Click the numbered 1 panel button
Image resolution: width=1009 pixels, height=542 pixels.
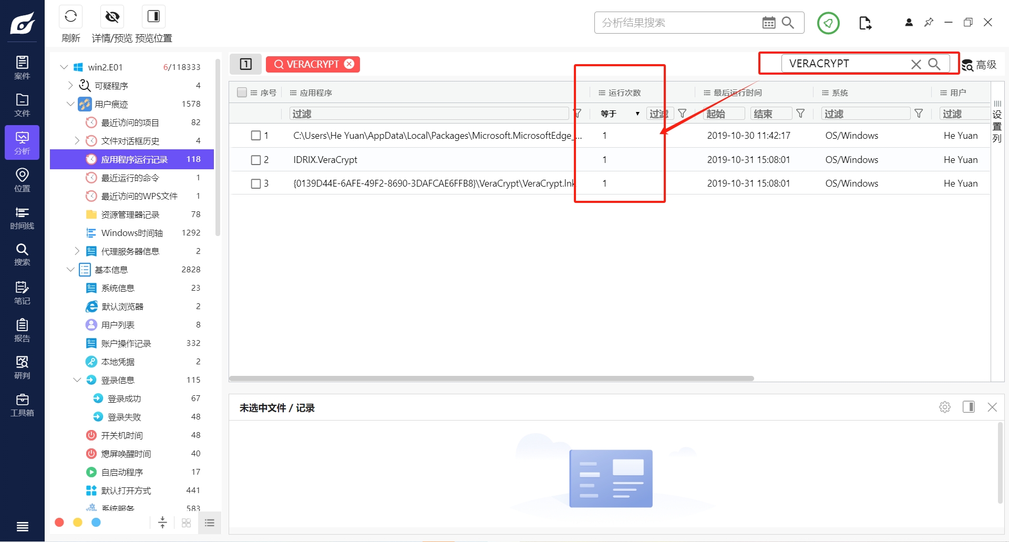tap(246, 64)
